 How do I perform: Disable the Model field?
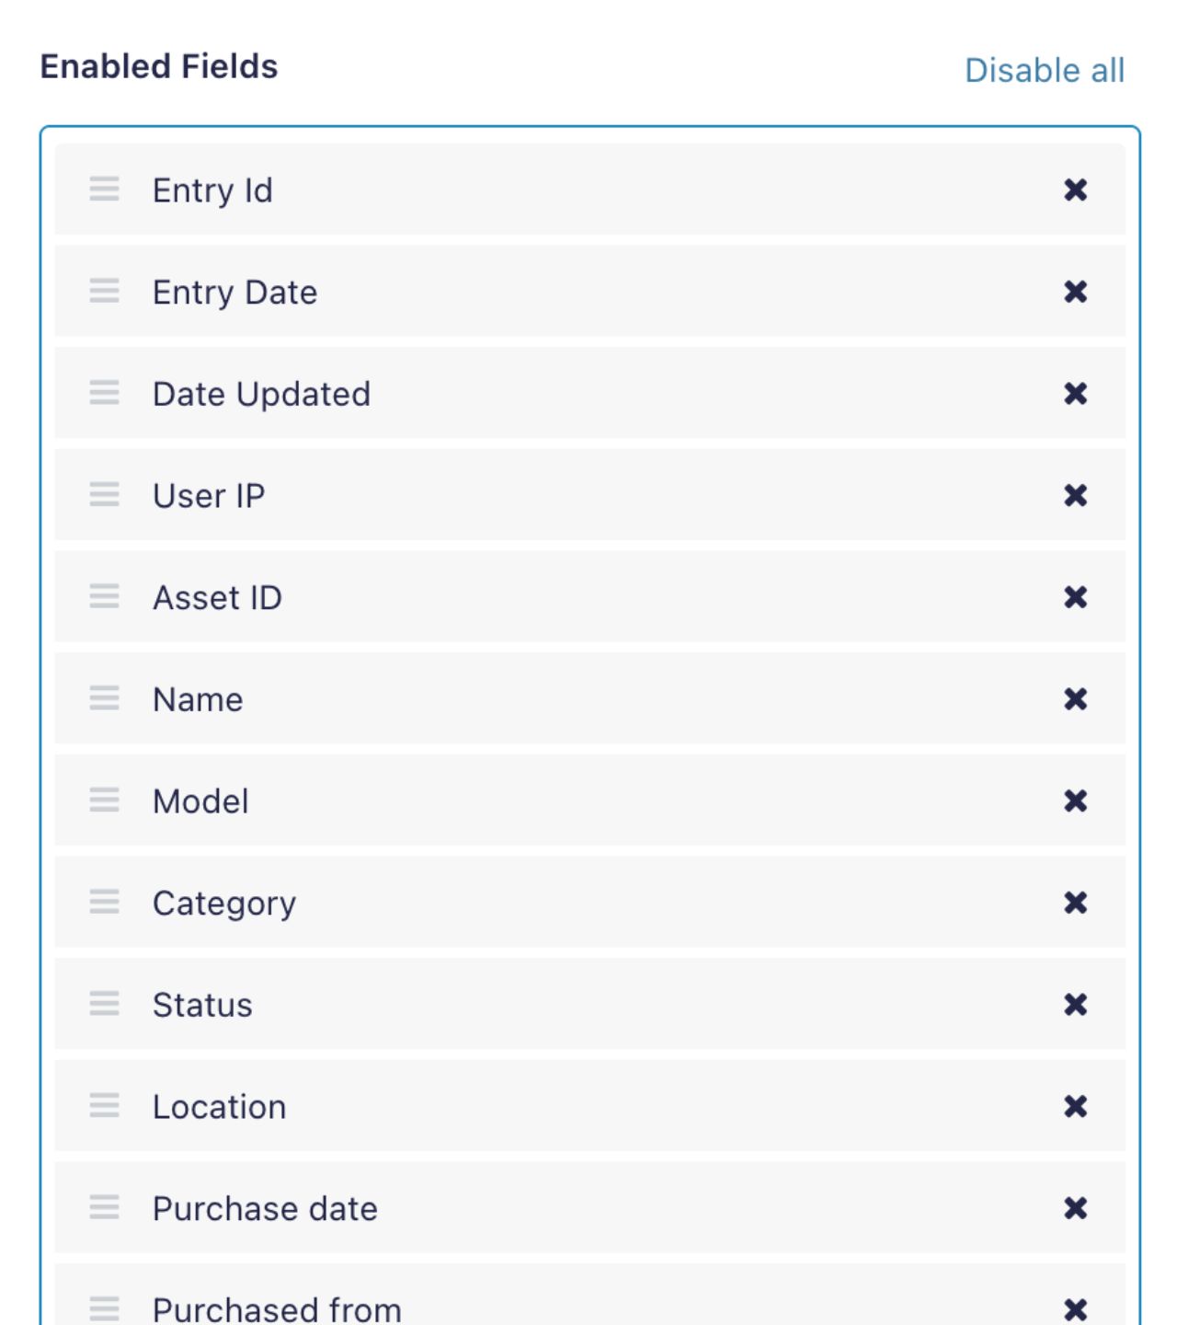[1076, 801]
